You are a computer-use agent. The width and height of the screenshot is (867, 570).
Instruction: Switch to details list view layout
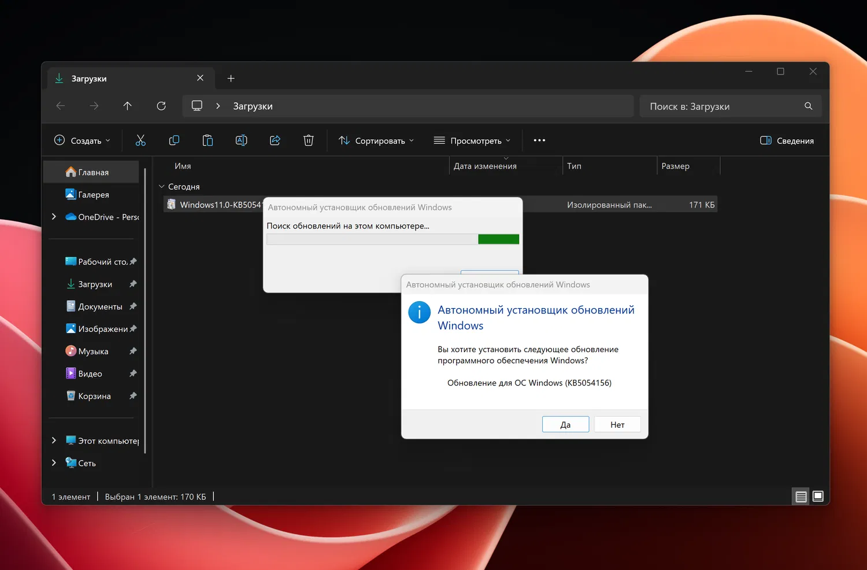801,497
